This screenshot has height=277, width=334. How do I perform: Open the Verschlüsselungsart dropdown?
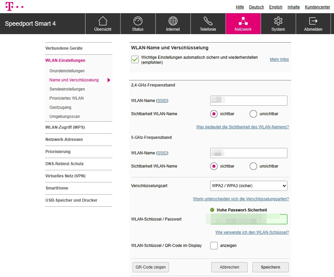point(249,186)
